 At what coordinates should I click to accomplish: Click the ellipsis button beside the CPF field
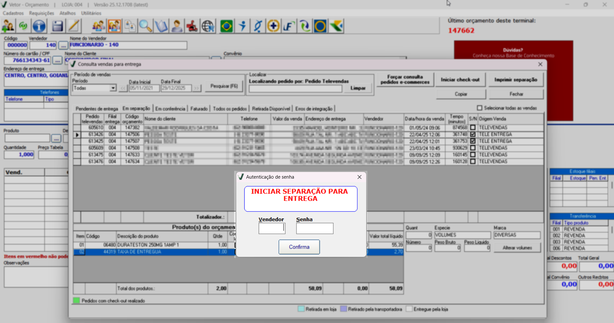tap(57, 60)
